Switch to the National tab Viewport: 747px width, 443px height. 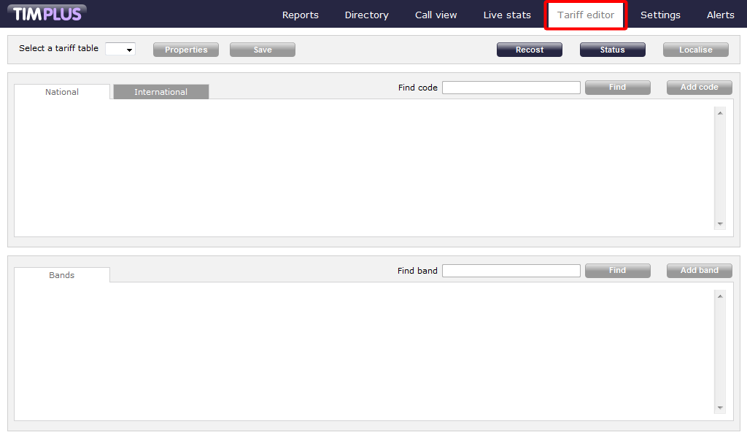62,92
